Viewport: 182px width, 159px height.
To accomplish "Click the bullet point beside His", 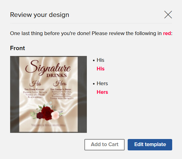I will 94,61.
